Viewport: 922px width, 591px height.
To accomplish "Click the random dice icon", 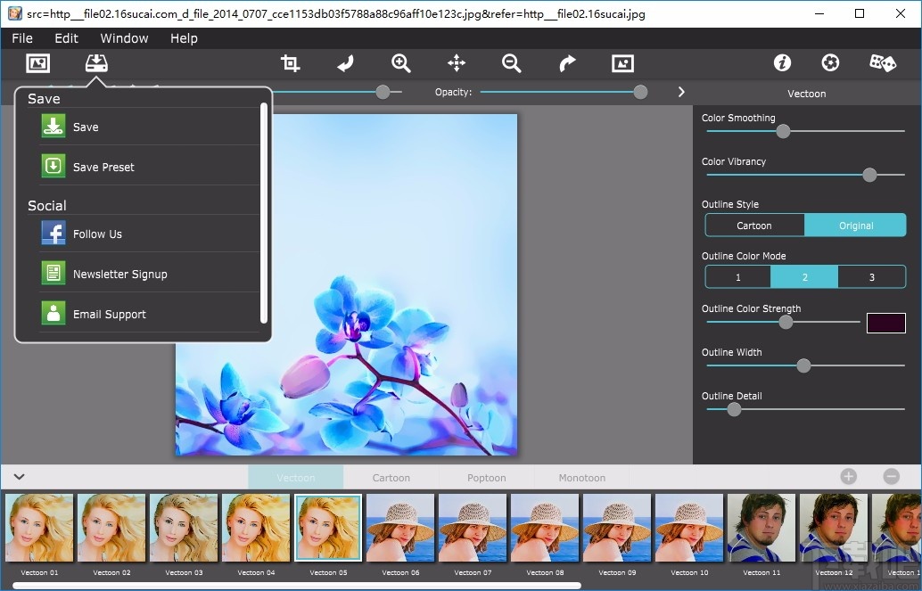I will (x=882, y=62).
